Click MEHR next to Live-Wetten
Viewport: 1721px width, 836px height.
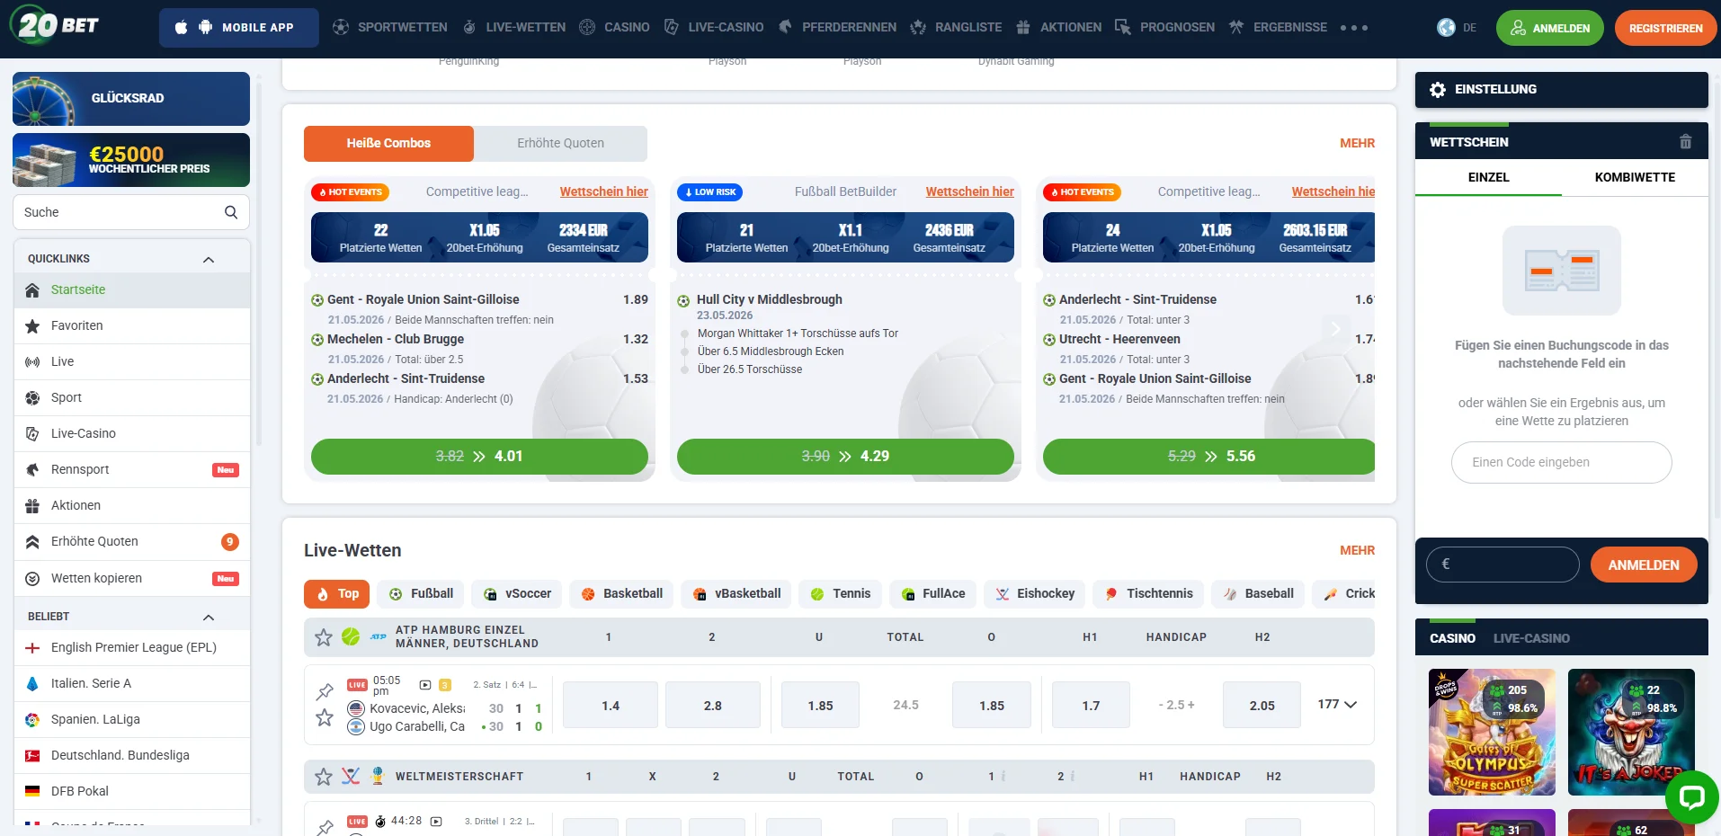pos(1357,550)
